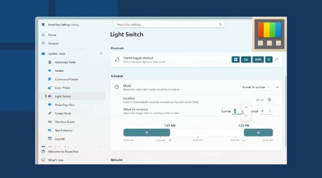322x178 pixels.
Task: Increase Sunrise offset with up arrow
Action: (246, 107)
